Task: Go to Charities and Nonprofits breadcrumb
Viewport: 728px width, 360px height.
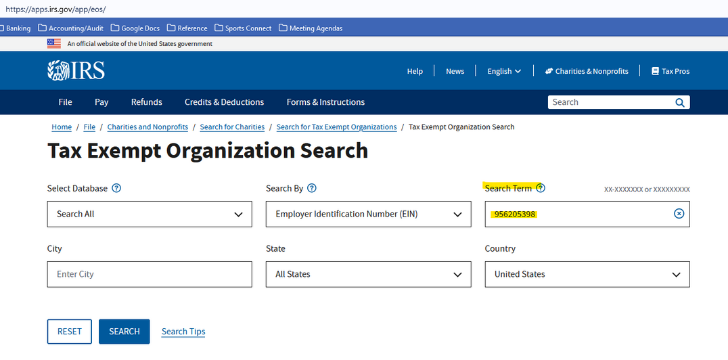Action: [x=147, y=127]
